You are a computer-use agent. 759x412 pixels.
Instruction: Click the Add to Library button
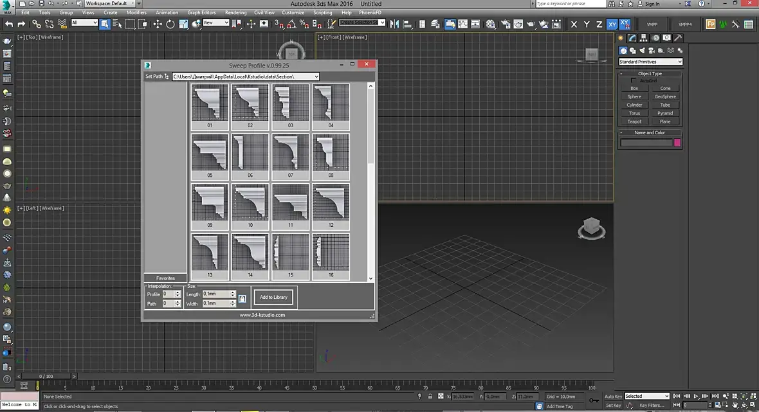(273, 297)
